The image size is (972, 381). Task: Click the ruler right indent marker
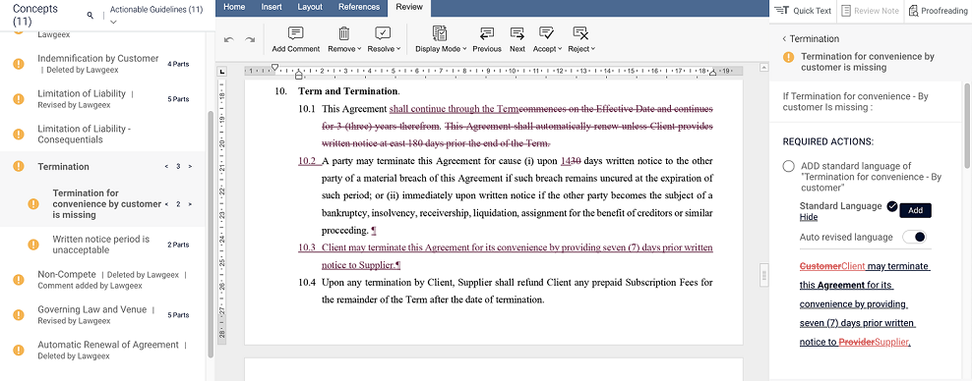click(712, 73)
